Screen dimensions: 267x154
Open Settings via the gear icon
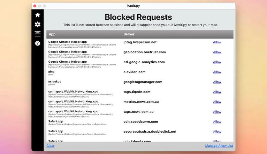click(37, 24)
